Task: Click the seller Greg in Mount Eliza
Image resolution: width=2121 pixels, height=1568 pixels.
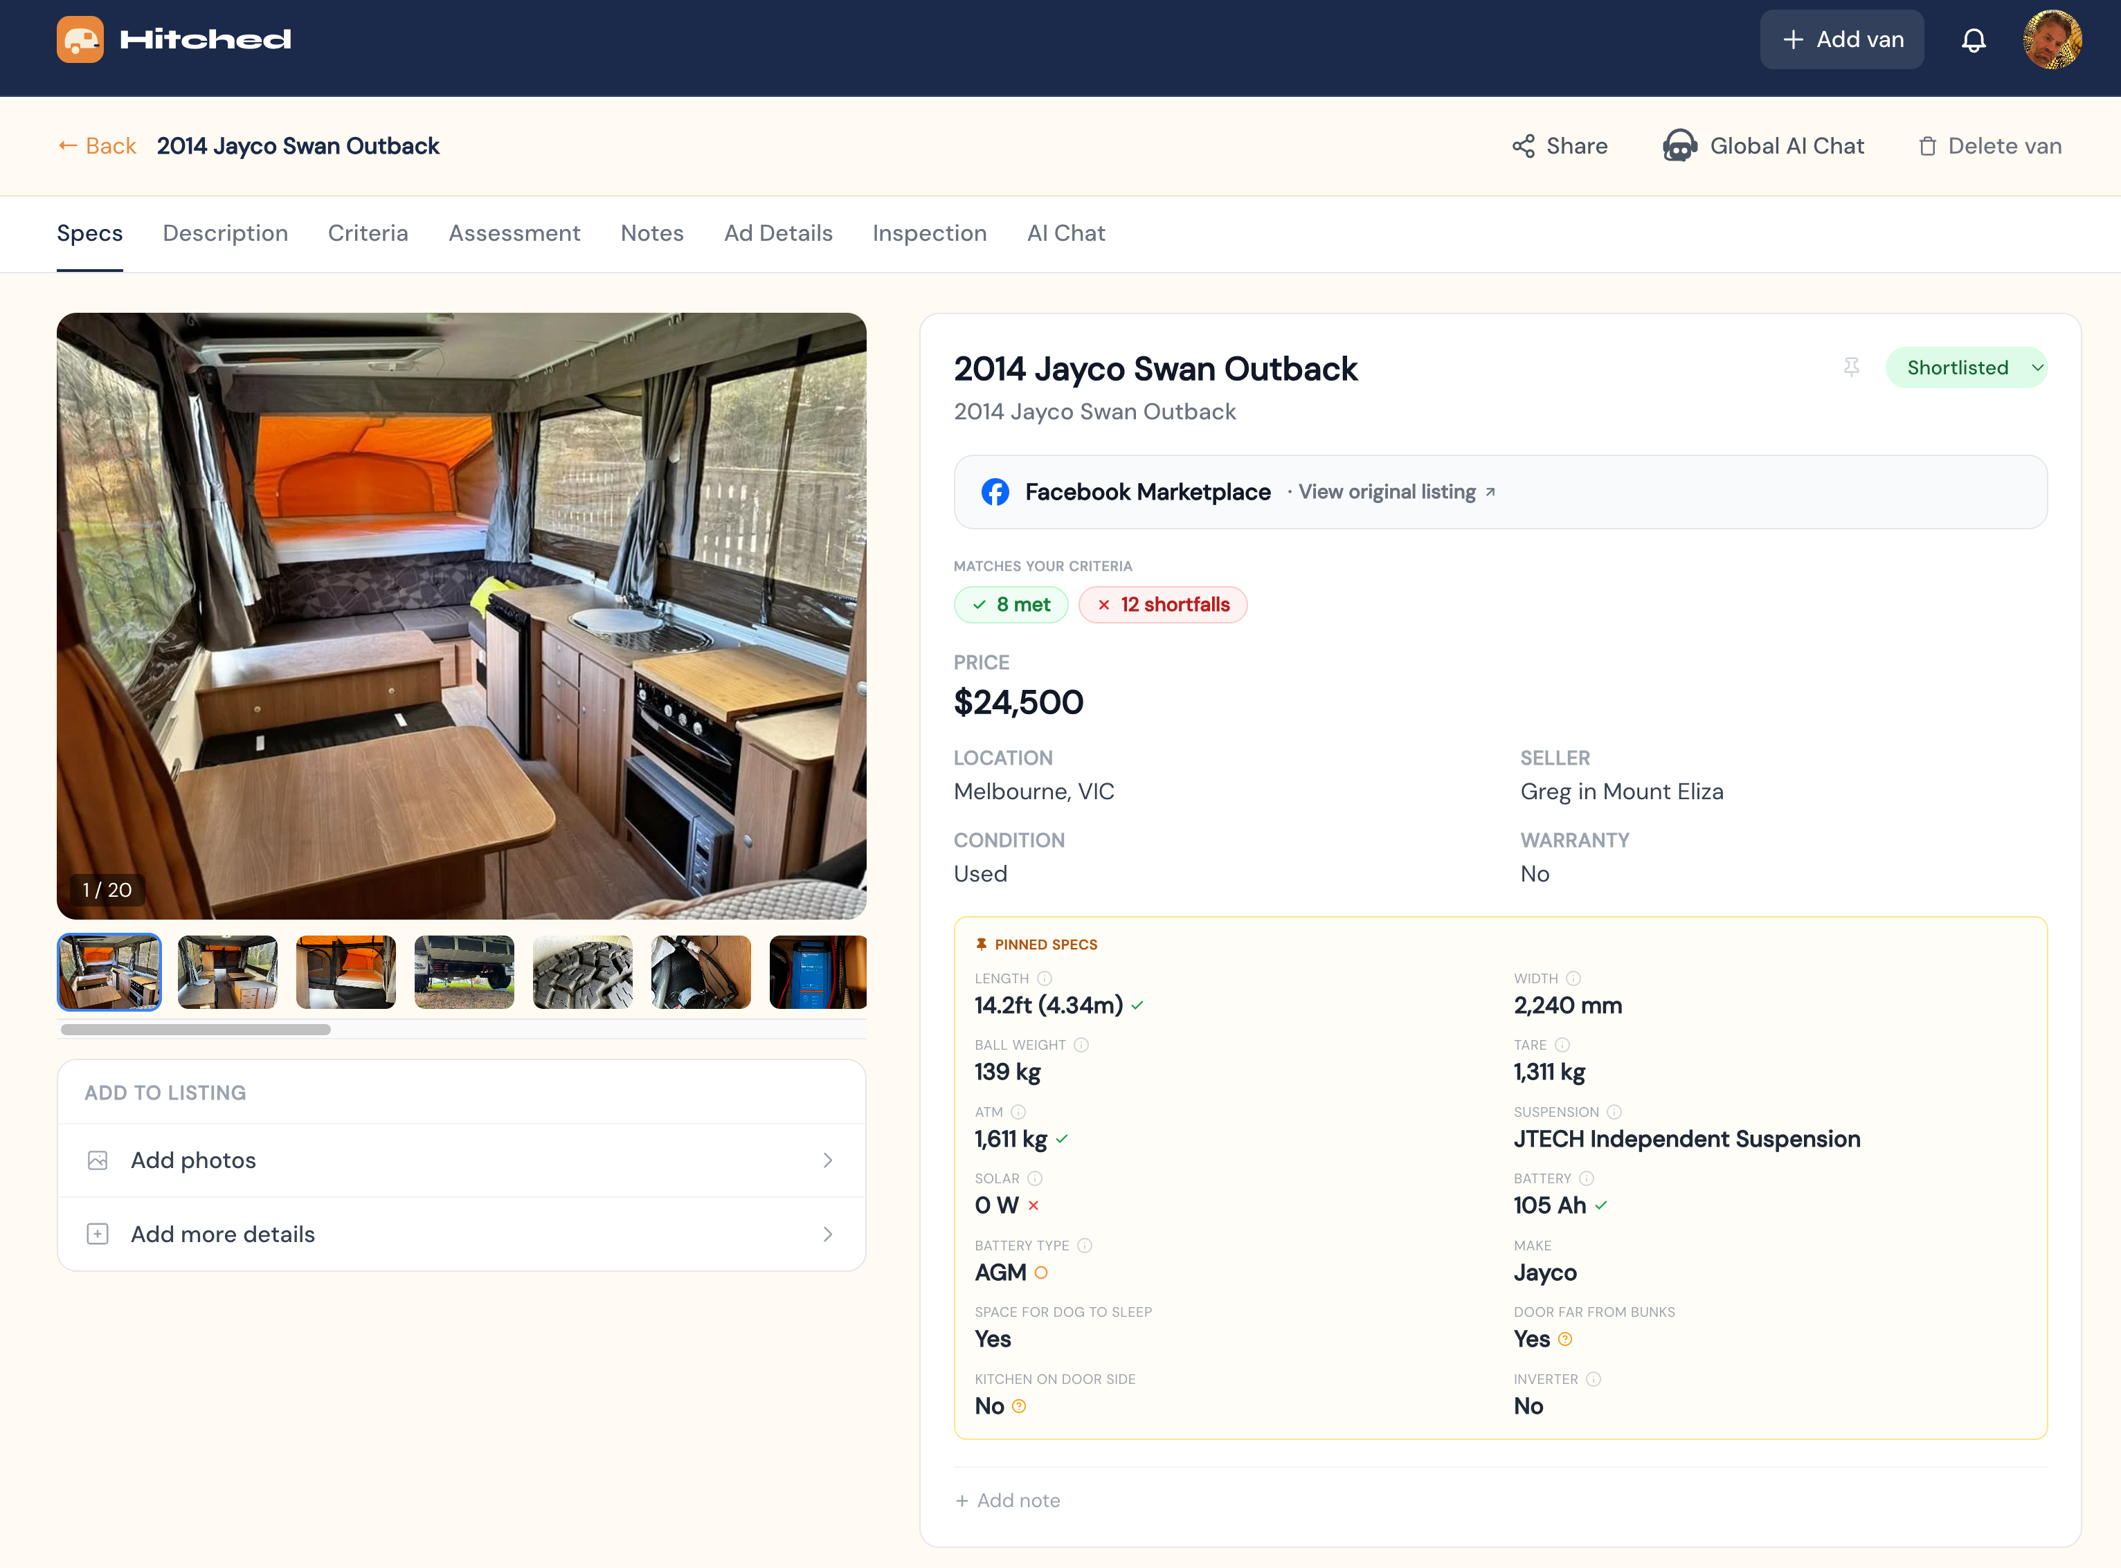Action: click(1622, 792)
